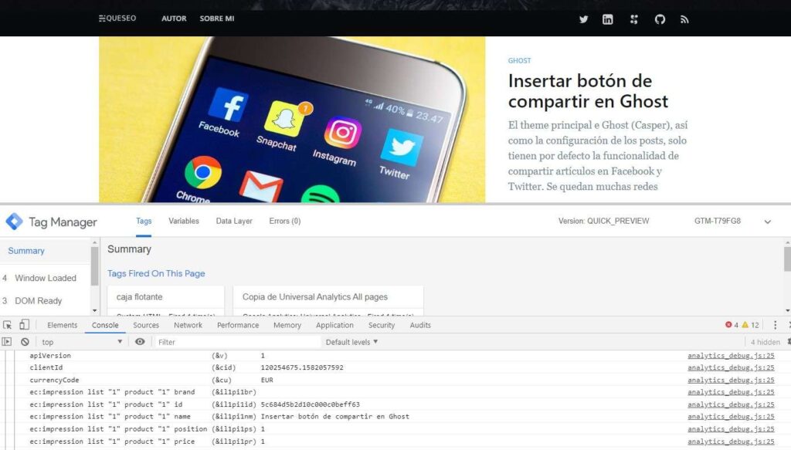Click the phone apps article thumbnail

292,120
